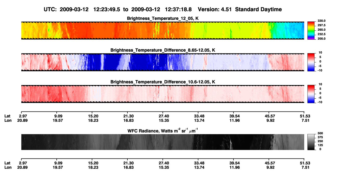Click the upper axis Lon row label

coord(8,120)
